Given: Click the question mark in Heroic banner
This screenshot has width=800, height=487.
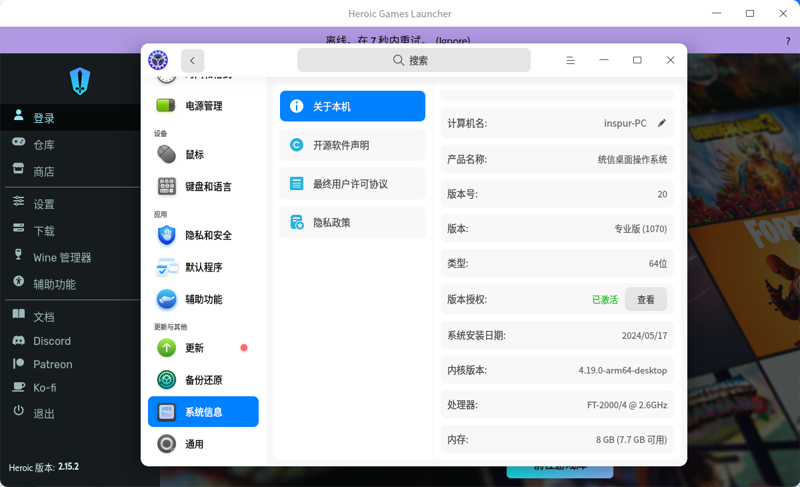Looking at the screenshot, I should (788, 41).
